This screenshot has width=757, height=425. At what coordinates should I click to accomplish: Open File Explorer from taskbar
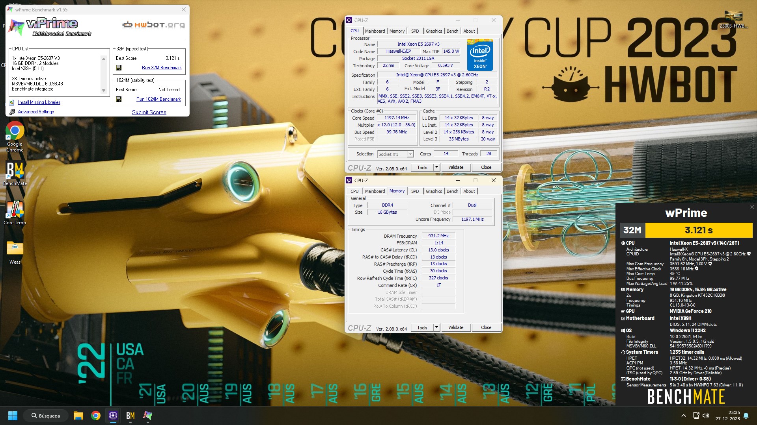coord(78,416)
